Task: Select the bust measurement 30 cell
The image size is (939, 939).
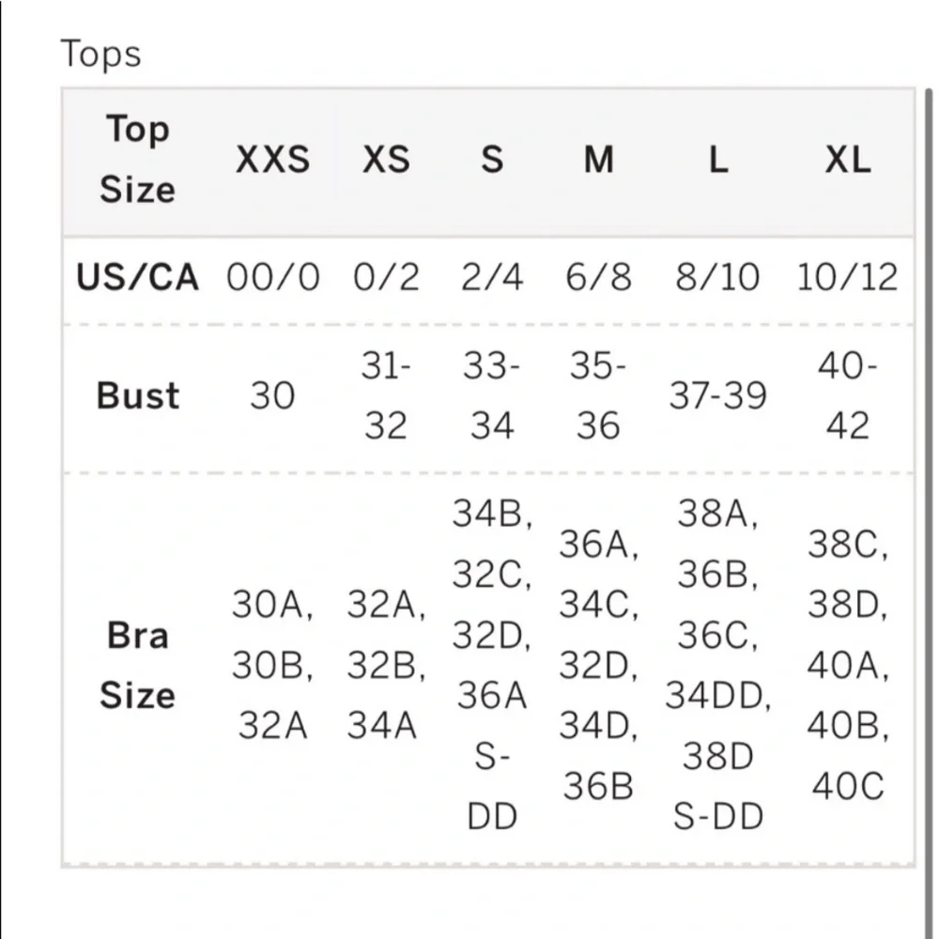Action: click(x=272, y=396)
